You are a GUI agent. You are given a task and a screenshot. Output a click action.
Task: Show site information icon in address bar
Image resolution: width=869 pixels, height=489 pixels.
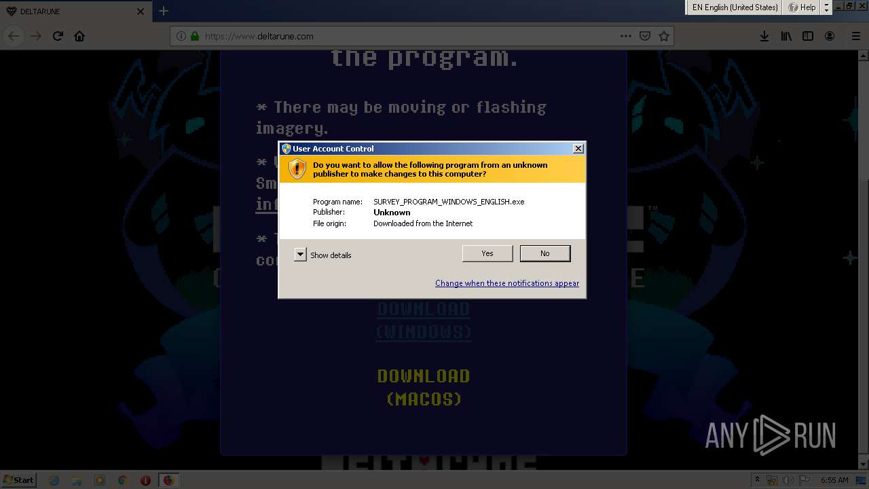[181, 36]
